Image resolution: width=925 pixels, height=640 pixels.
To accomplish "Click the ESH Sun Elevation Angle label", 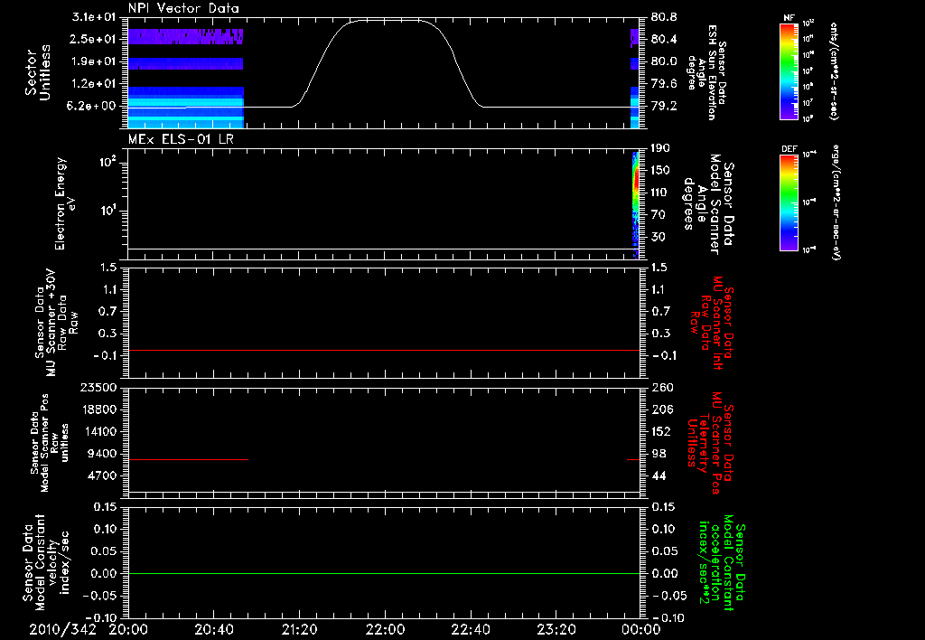I will (707, 72).
